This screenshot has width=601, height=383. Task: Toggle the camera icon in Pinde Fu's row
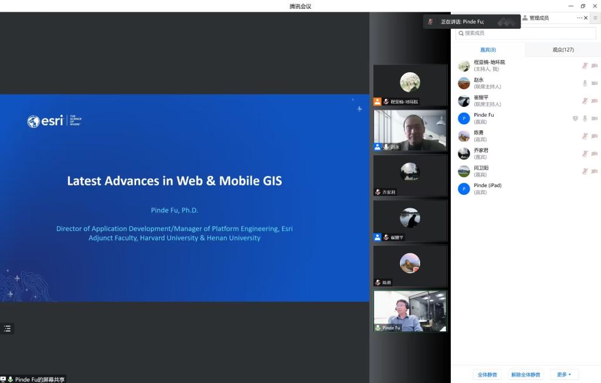click(594, 118)
